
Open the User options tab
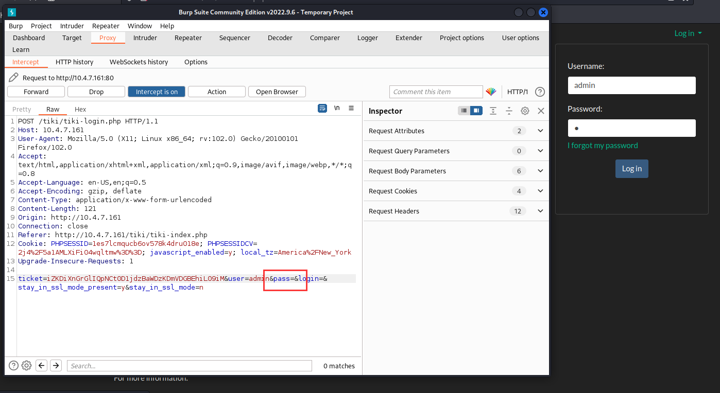(521, 38)
